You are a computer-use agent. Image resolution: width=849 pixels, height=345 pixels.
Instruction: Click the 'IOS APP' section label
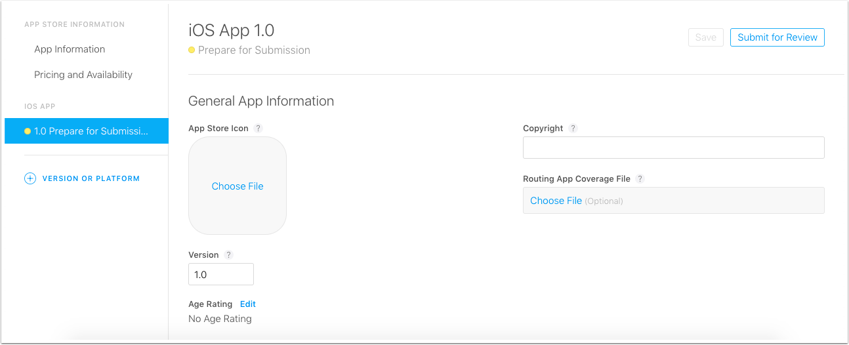click(40, 106)
